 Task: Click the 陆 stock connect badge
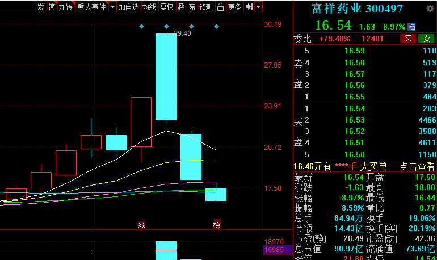(x=411, y=27)
